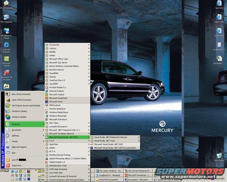Expand the Accessories program folder

[67, 45]
